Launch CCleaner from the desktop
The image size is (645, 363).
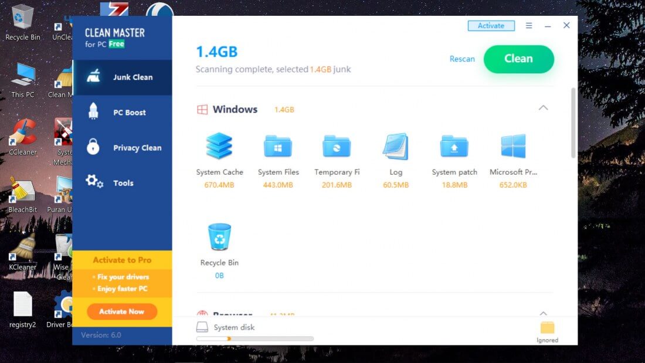(23, 138)
